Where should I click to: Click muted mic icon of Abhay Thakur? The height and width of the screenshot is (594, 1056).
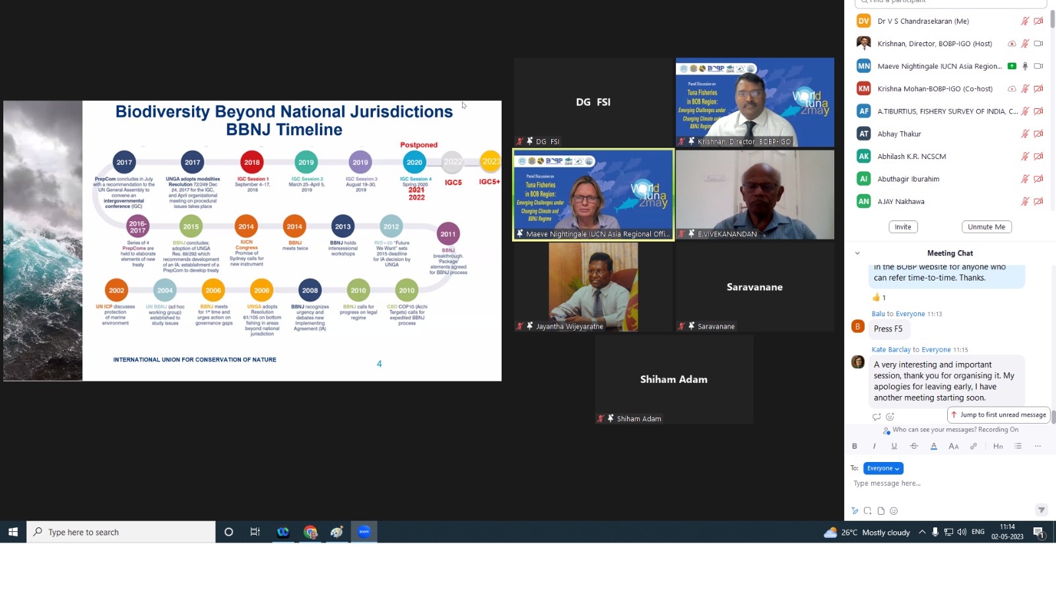(x=1025, y=133)
